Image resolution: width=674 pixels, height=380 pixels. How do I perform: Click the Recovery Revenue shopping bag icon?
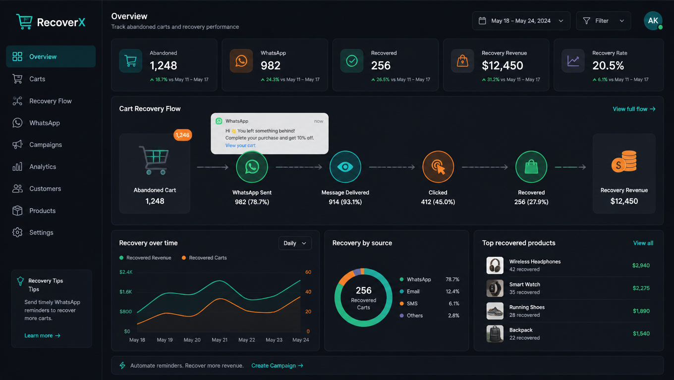462,61
